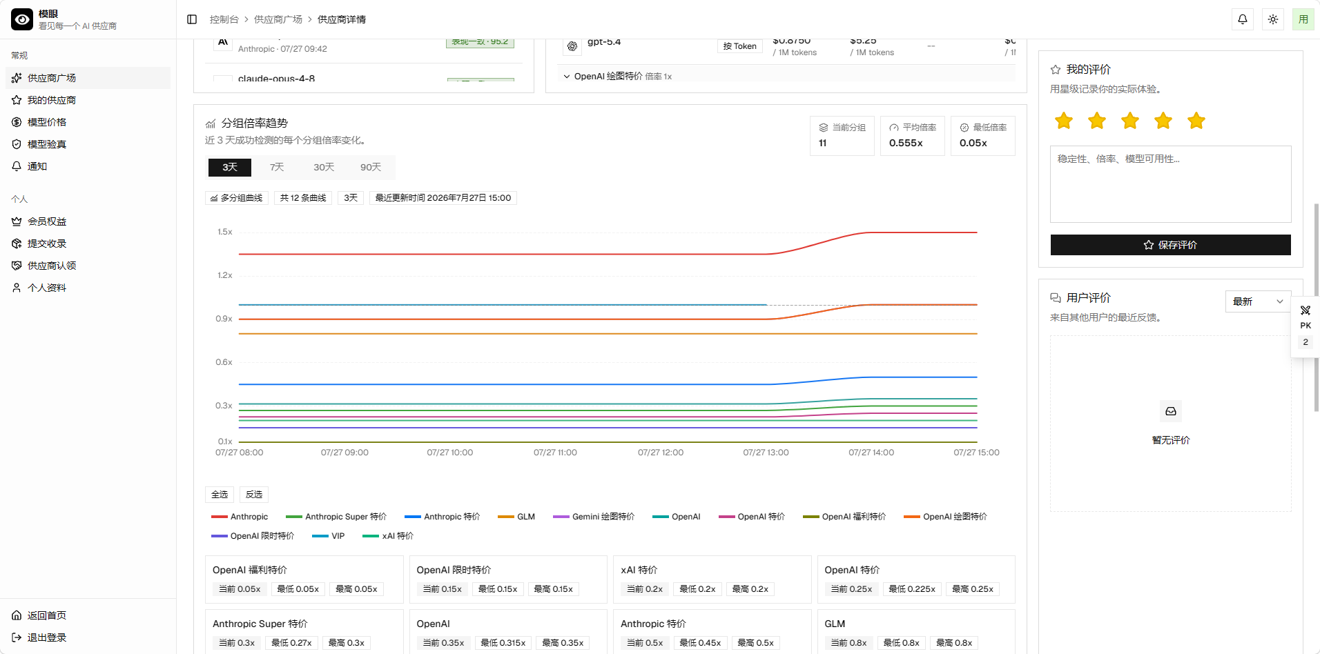The height and width of the screenshot is (654, 1320).
Task: Toggle the sidebar panel icon
Action: (192, 19)
